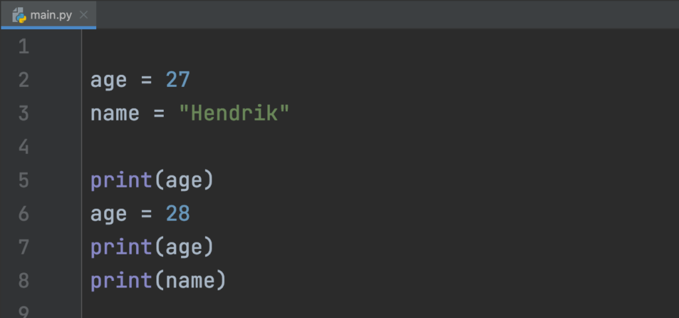This screenshot has width=679, height=318.
Task: Click the age variable on line 2
Action: (108, 80)
